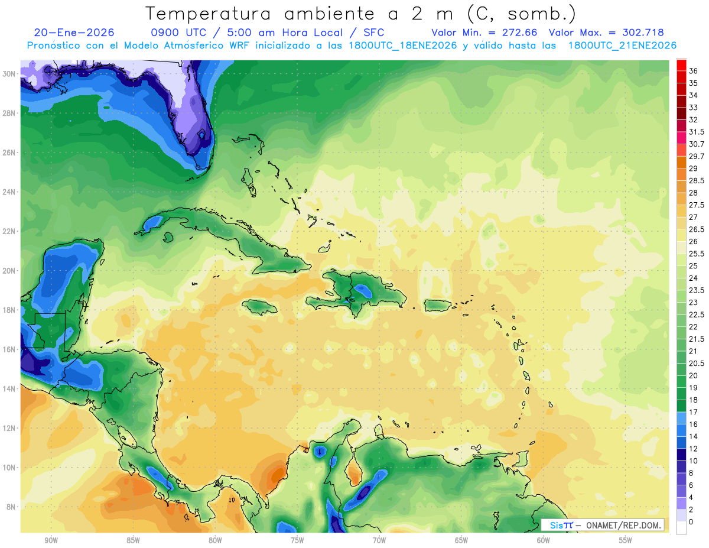The image size is (709, 548).
Task: Click the '17' legend value
Action: (x=693, y=412)
